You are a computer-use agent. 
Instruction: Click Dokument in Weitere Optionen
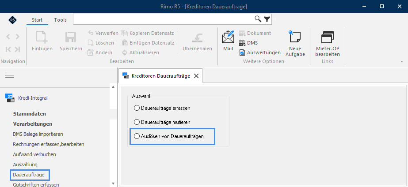[255, 33]
